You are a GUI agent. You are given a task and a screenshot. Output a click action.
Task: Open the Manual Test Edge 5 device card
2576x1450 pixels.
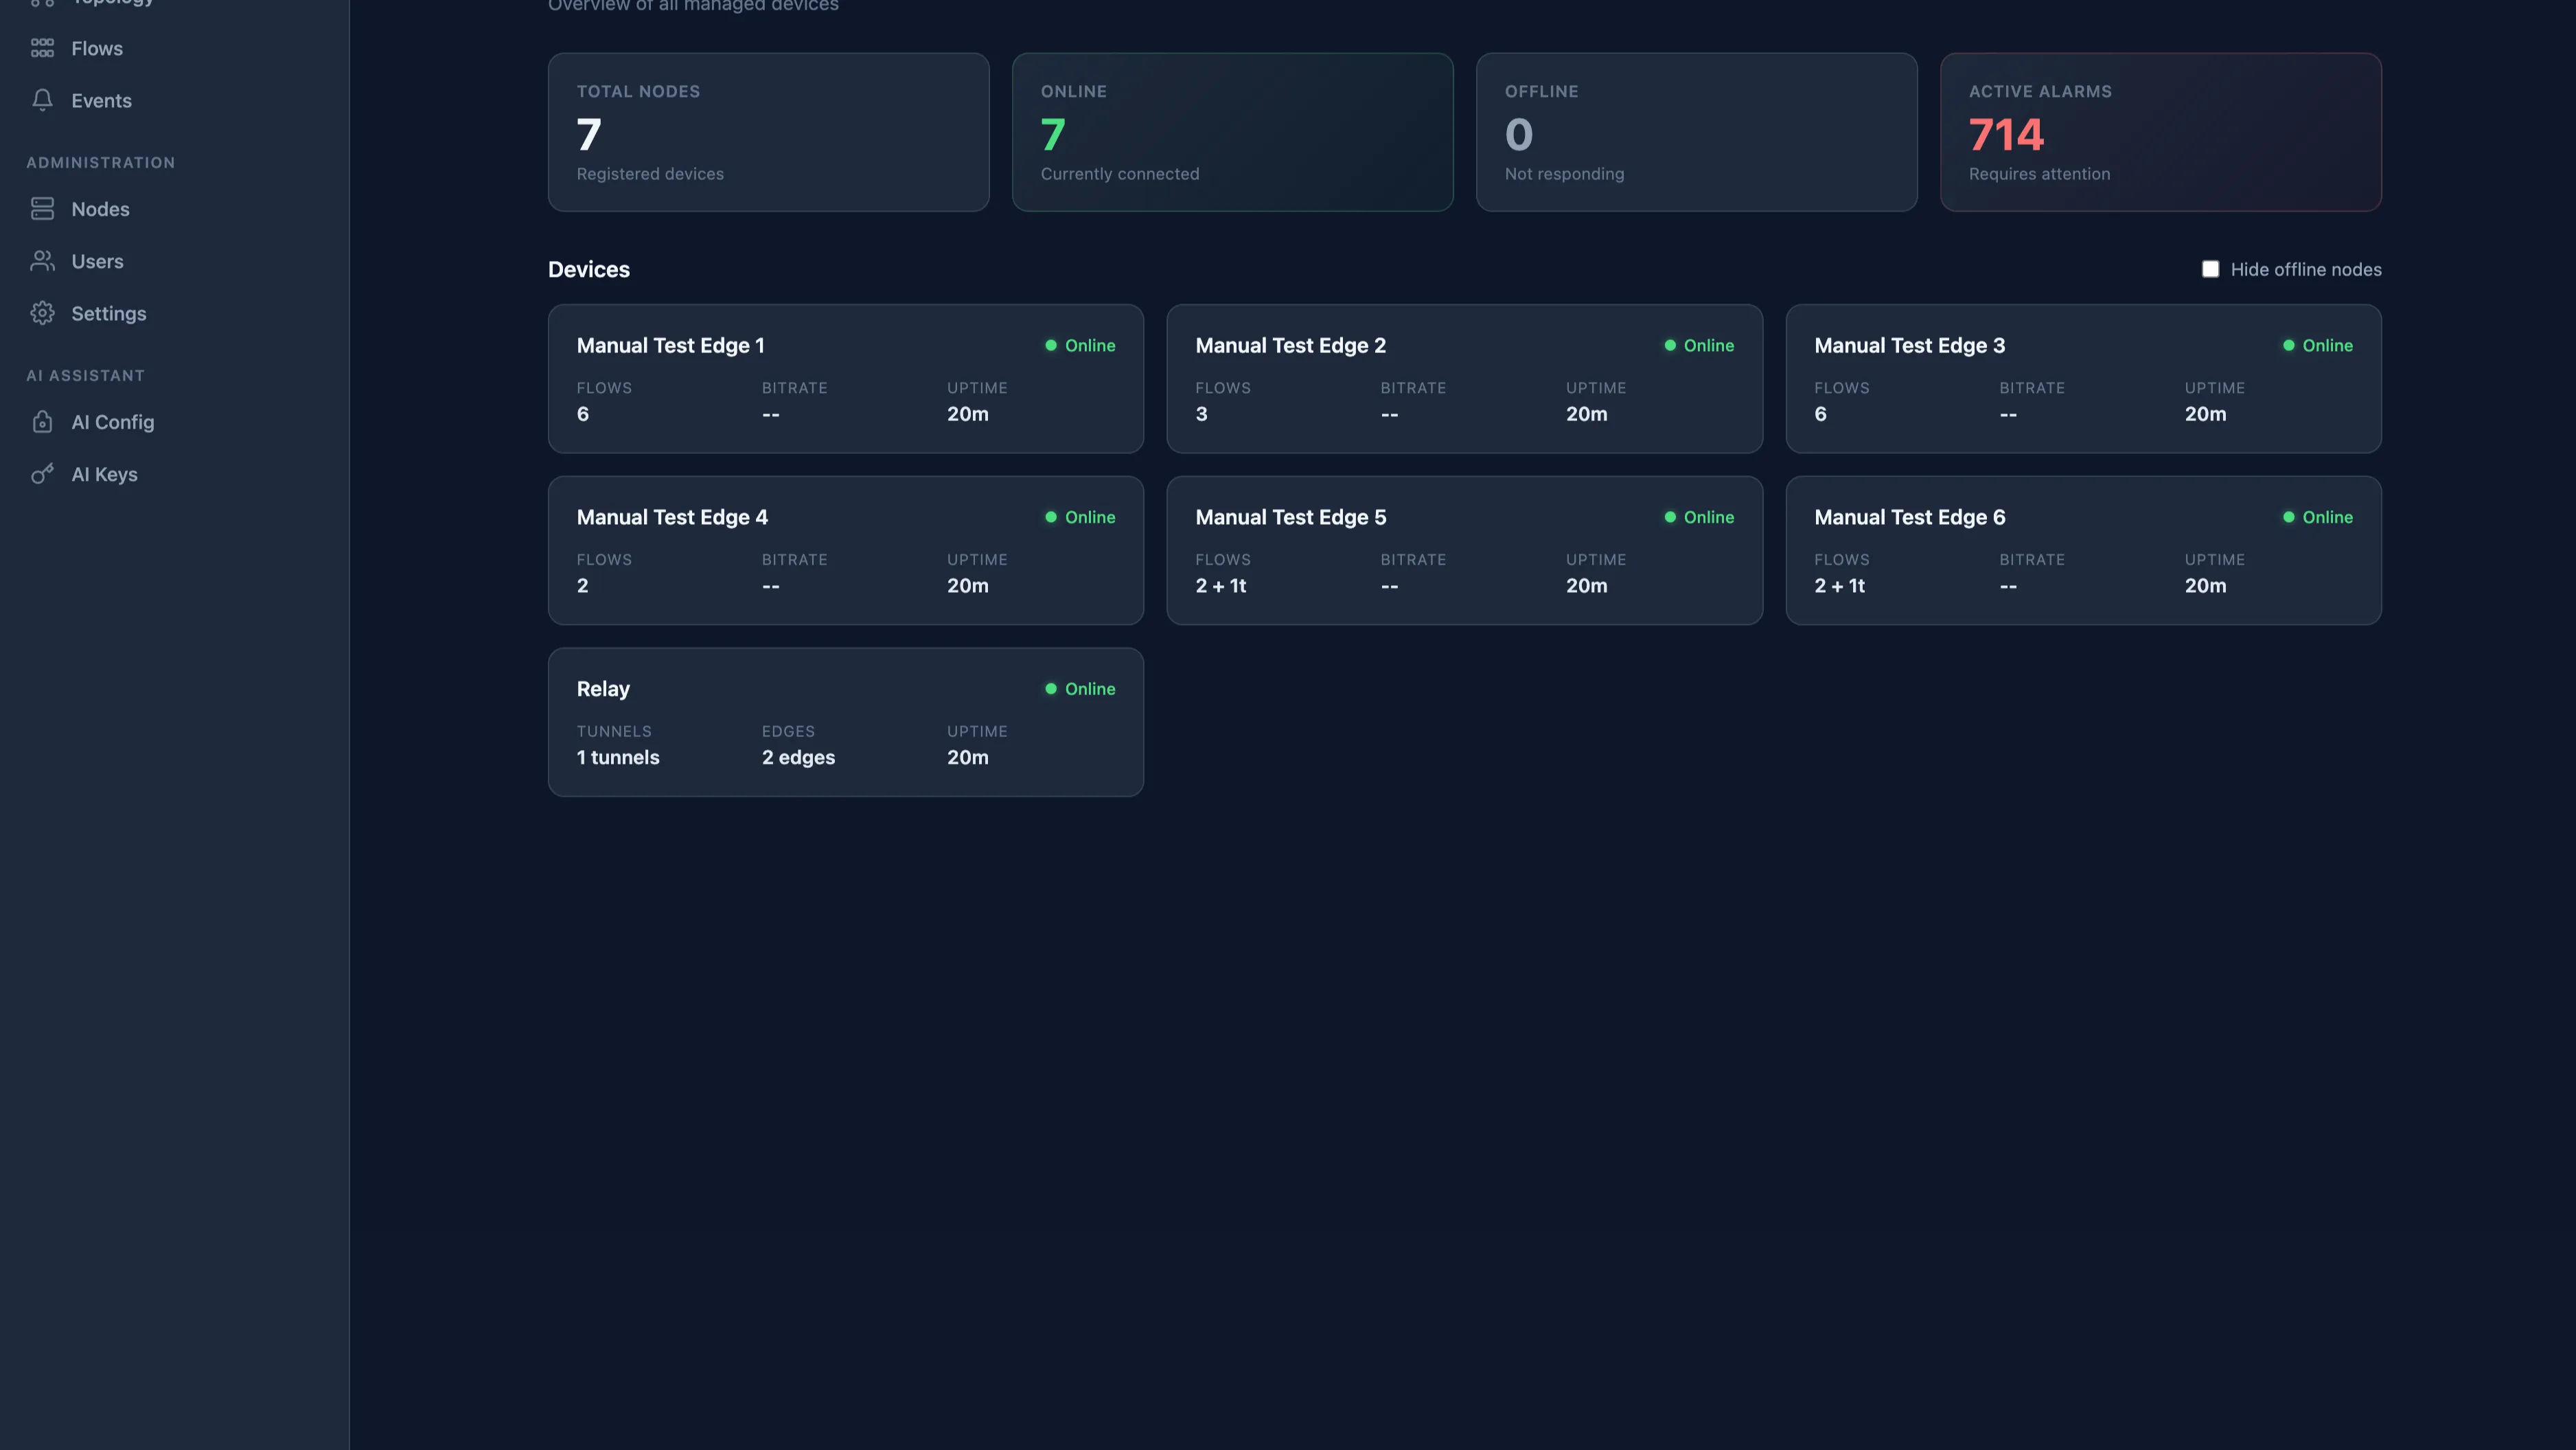point(1464,550)
